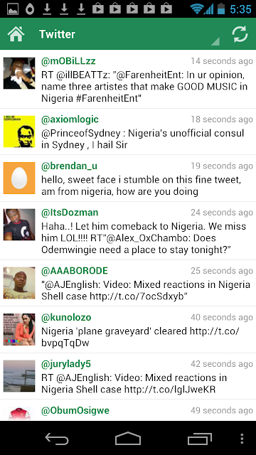256x455 pixels.
Task: Tap the Android home navigation button
Action: click(x=128, y=438)
